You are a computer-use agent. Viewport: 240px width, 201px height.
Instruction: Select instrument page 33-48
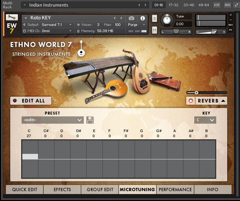[189, 5]
